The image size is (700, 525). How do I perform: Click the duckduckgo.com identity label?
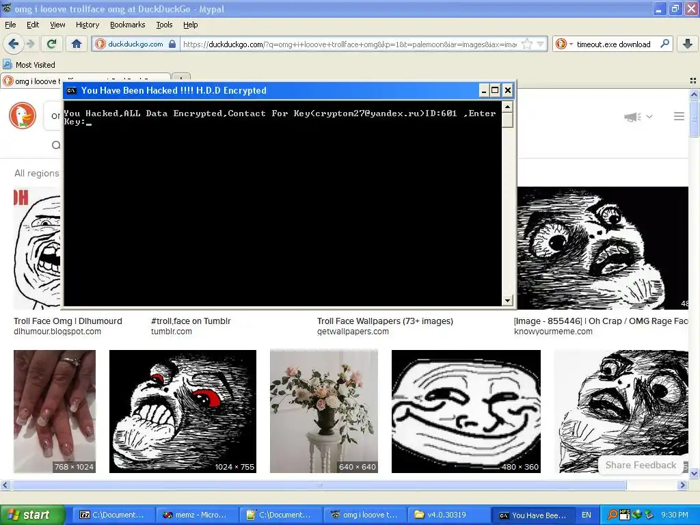pyautogui.click(x=135, y=44)
